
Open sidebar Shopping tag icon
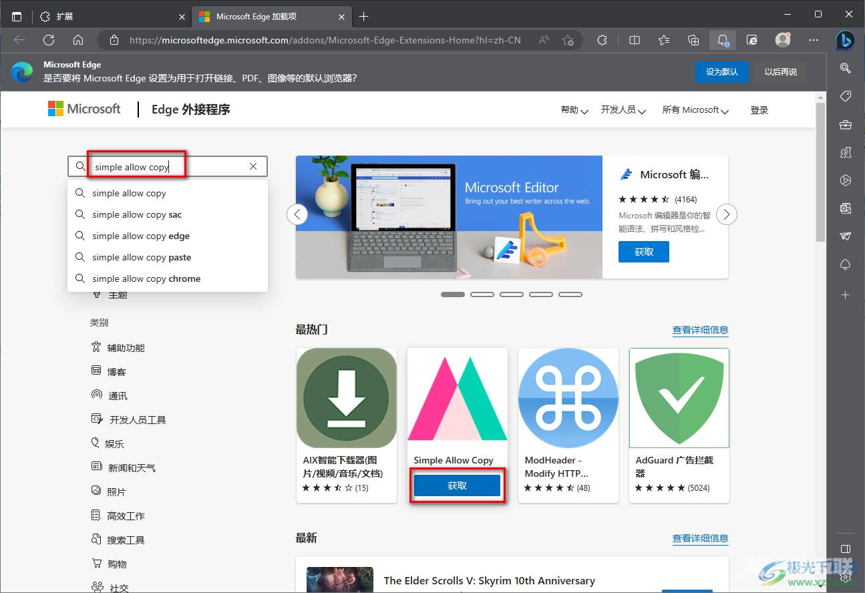click(x=845, y=97)
